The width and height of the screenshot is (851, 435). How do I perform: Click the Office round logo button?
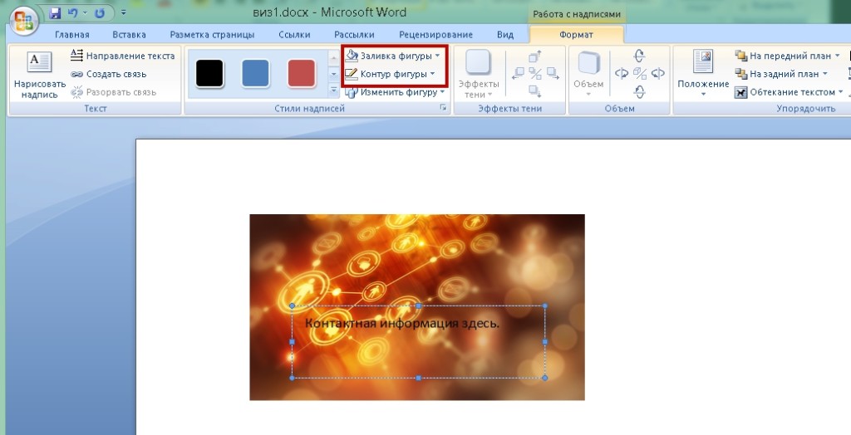(x=23, y=22)
